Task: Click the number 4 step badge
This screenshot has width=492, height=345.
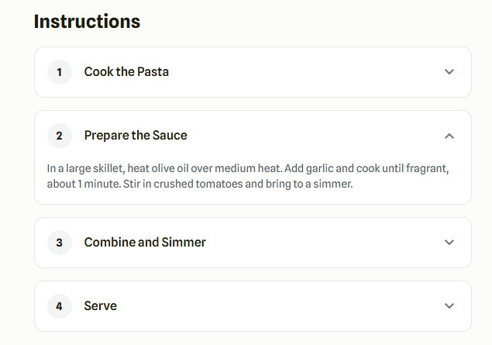Action: click(60, 306)
